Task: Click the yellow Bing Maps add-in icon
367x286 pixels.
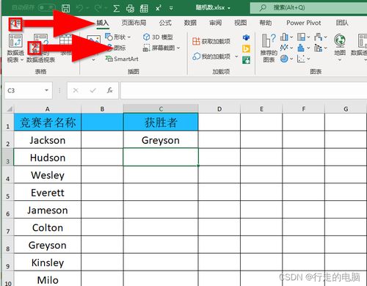Action: coord(246,48)
